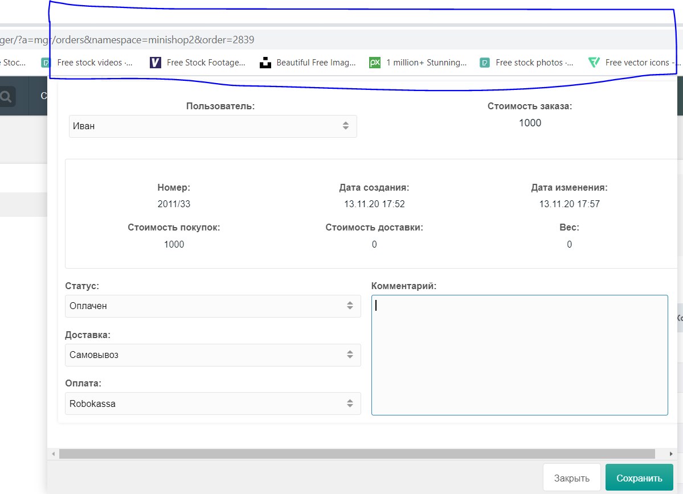Click the horizontal scrollbar track in order window

(x=357, y=454)
